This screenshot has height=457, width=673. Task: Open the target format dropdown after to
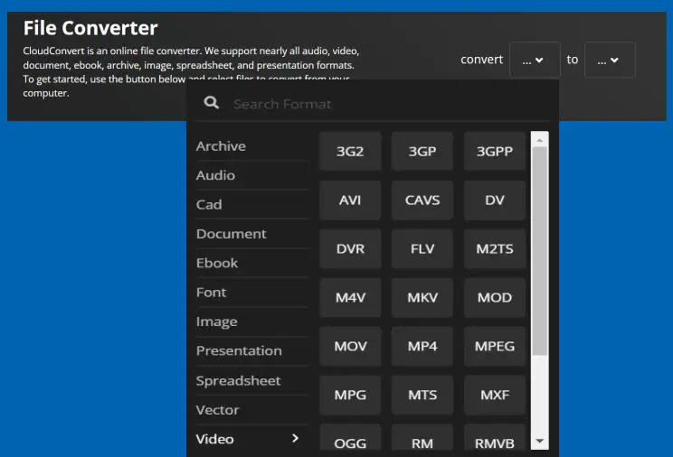click(610, 60)
